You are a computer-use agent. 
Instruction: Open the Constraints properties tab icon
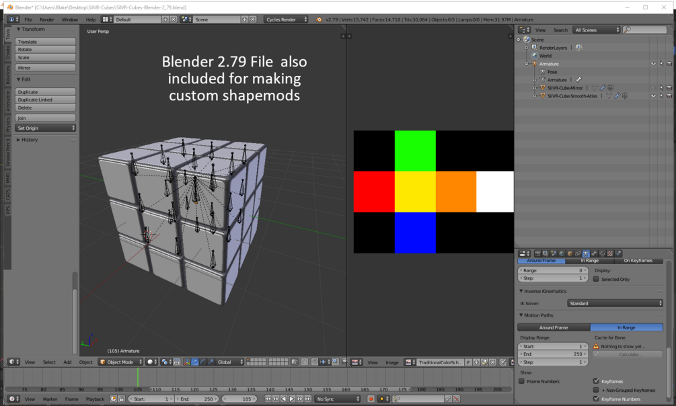578,253
